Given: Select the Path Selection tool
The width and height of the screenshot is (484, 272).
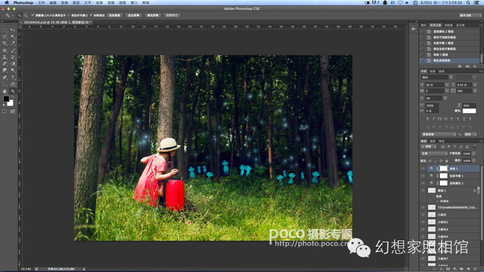Looking at the screenshot, I should coord(5,84).
